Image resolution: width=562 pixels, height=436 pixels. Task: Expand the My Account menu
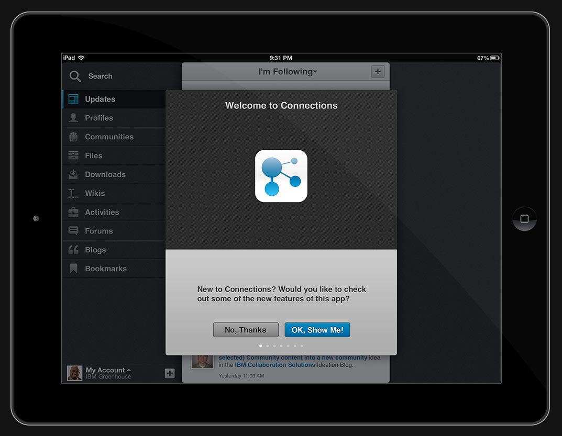coord(108,371)
